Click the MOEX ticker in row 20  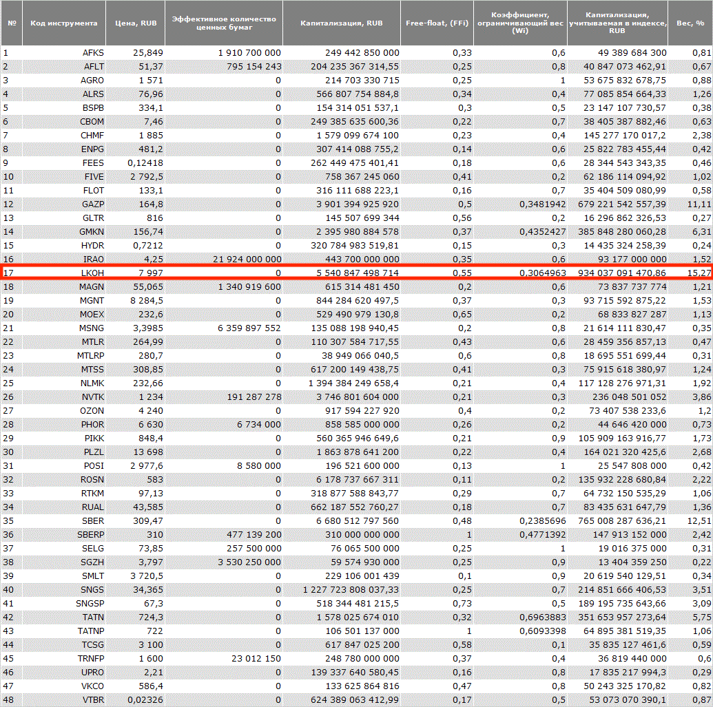[92, 315]
